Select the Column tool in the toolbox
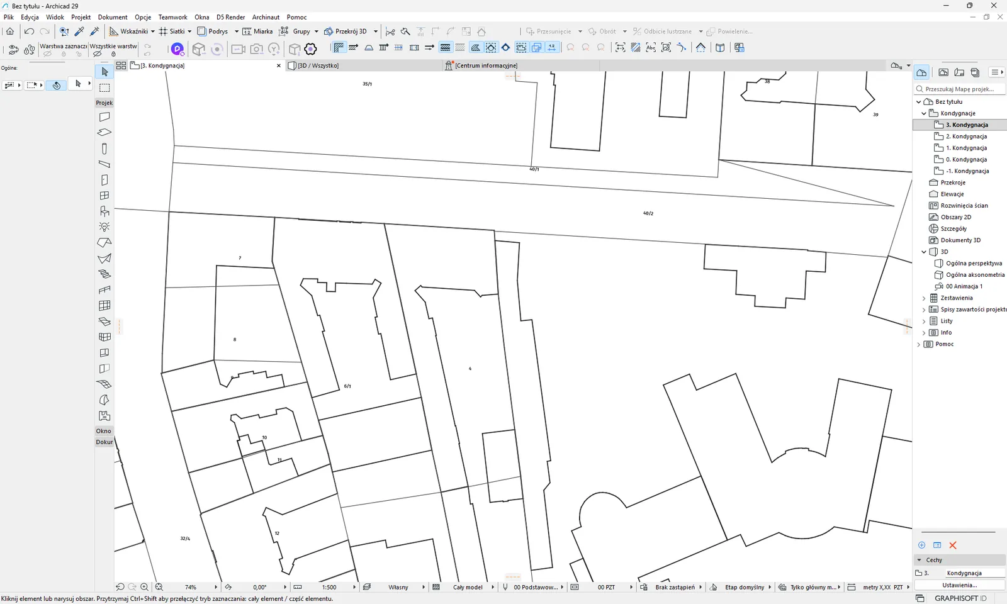The height and width of the screenshot is (604, 1007). click(x=104, y=148)
